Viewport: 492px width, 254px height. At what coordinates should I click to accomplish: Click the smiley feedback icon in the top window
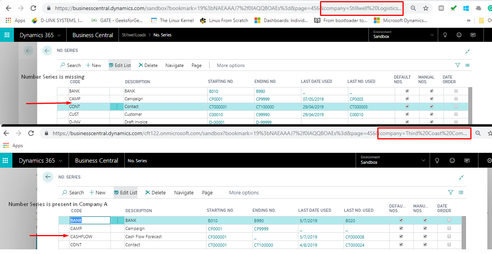coord(459,35)
